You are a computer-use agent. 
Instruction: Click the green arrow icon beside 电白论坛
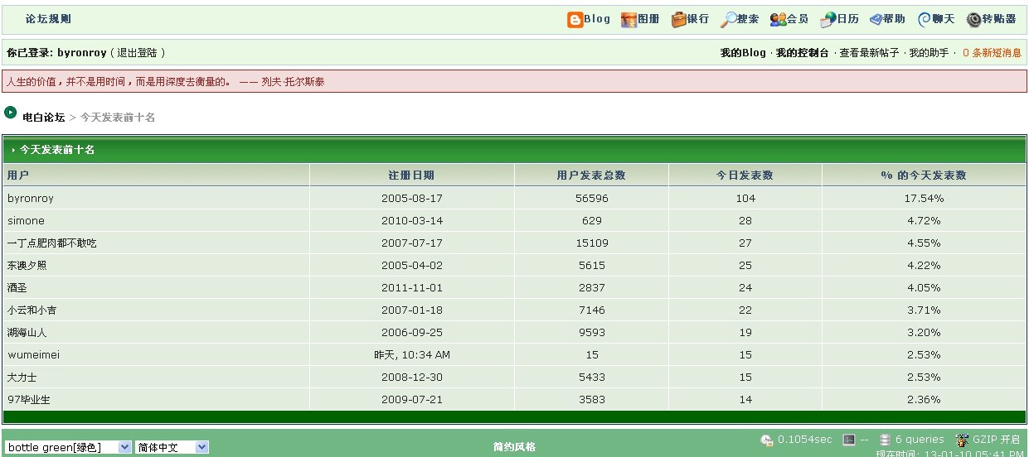11,113
